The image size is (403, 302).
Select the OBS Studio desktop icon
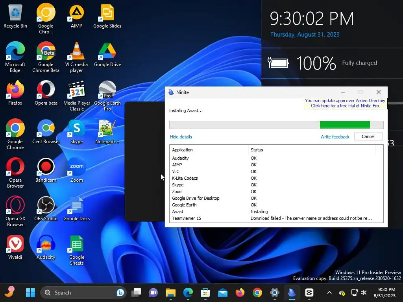46,208
